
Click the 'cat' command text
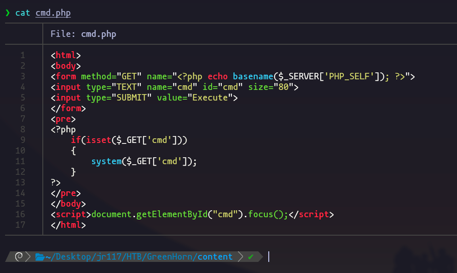pyautogui.click(x=23, y=13)
